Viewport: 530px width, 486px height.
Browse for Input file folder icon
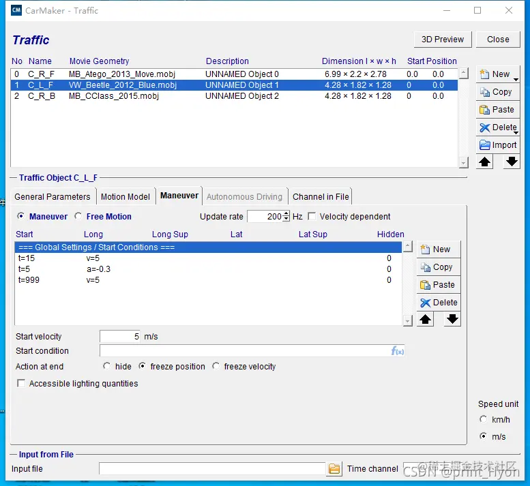point(334,469)
